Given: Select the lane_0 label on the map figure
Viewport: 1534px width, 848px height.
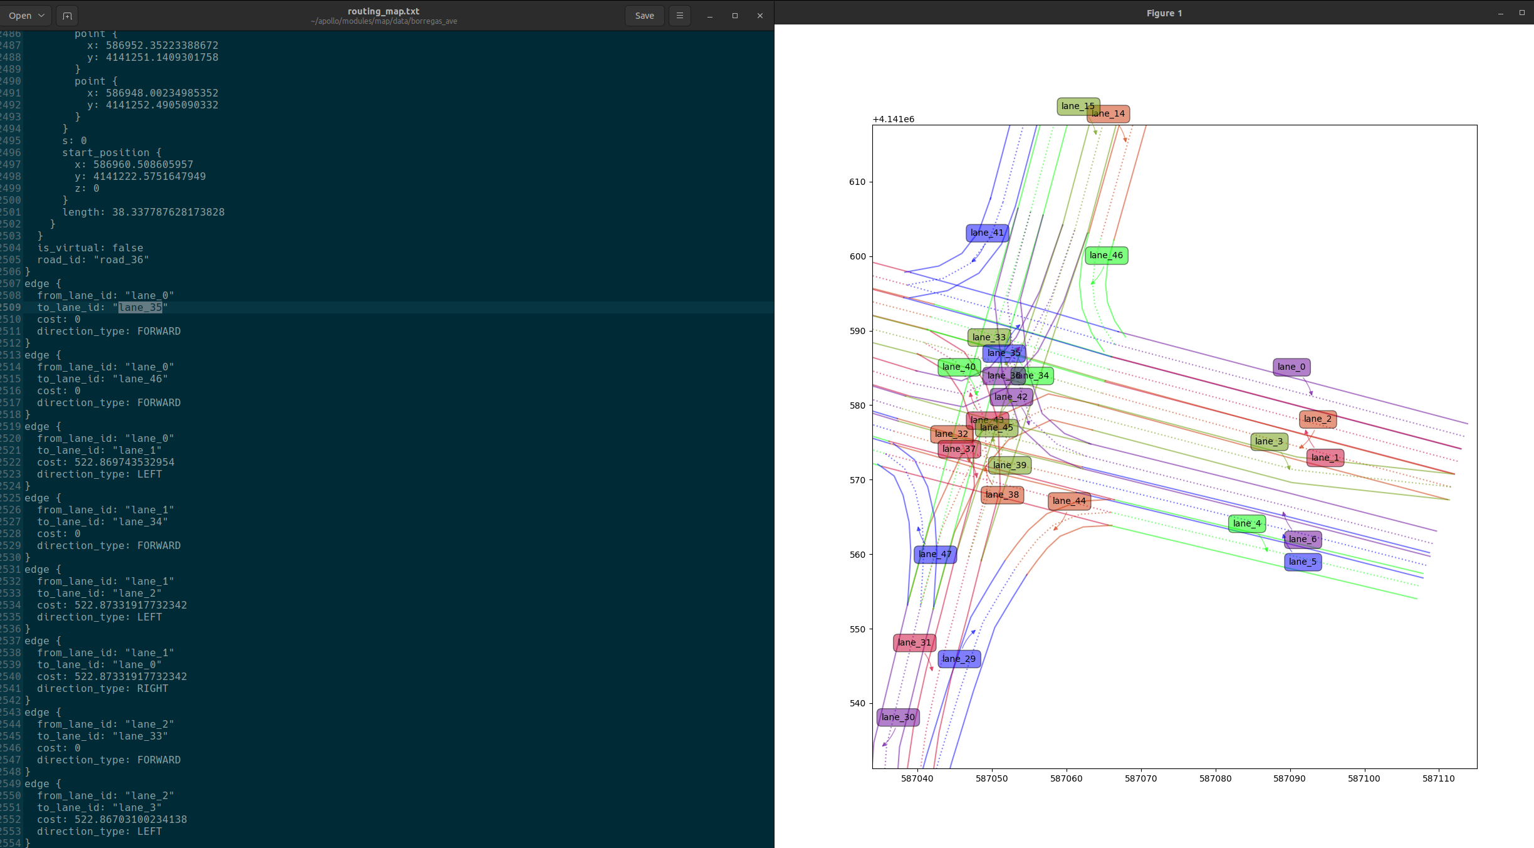Looking at the screenshot, I should (1291, 367).
